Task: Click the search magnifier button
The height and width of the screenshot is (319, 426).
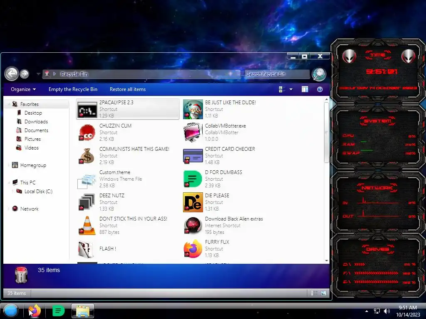Action: coord(319,74)
